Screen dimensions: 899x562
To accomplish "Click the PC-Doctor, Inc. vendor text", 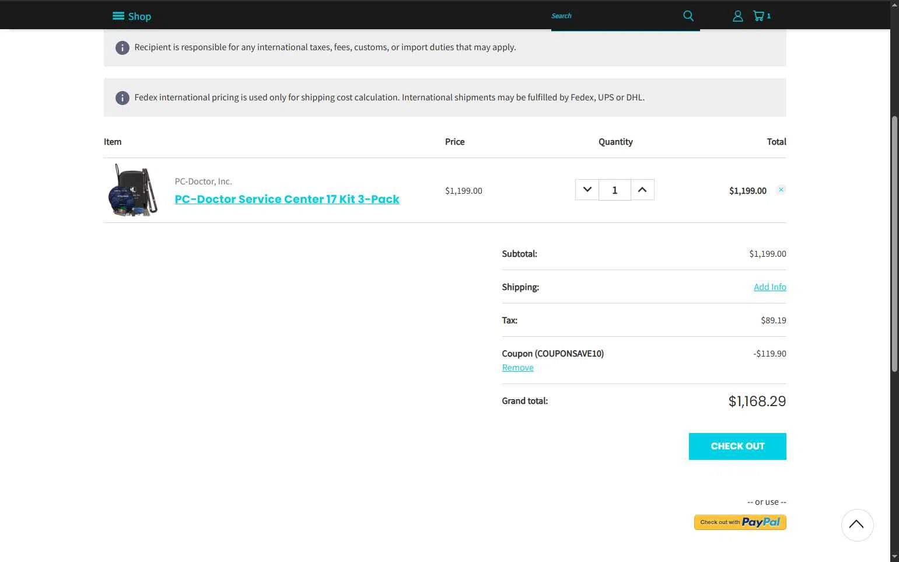I will pyautogui.click(x=203, y=181).
